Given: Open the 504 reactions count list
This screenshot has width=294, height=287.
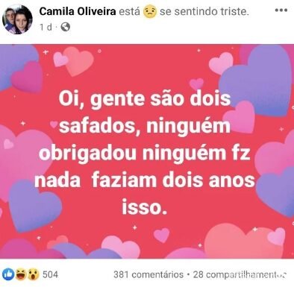Looking at the screenshot, I should [50, 274].
